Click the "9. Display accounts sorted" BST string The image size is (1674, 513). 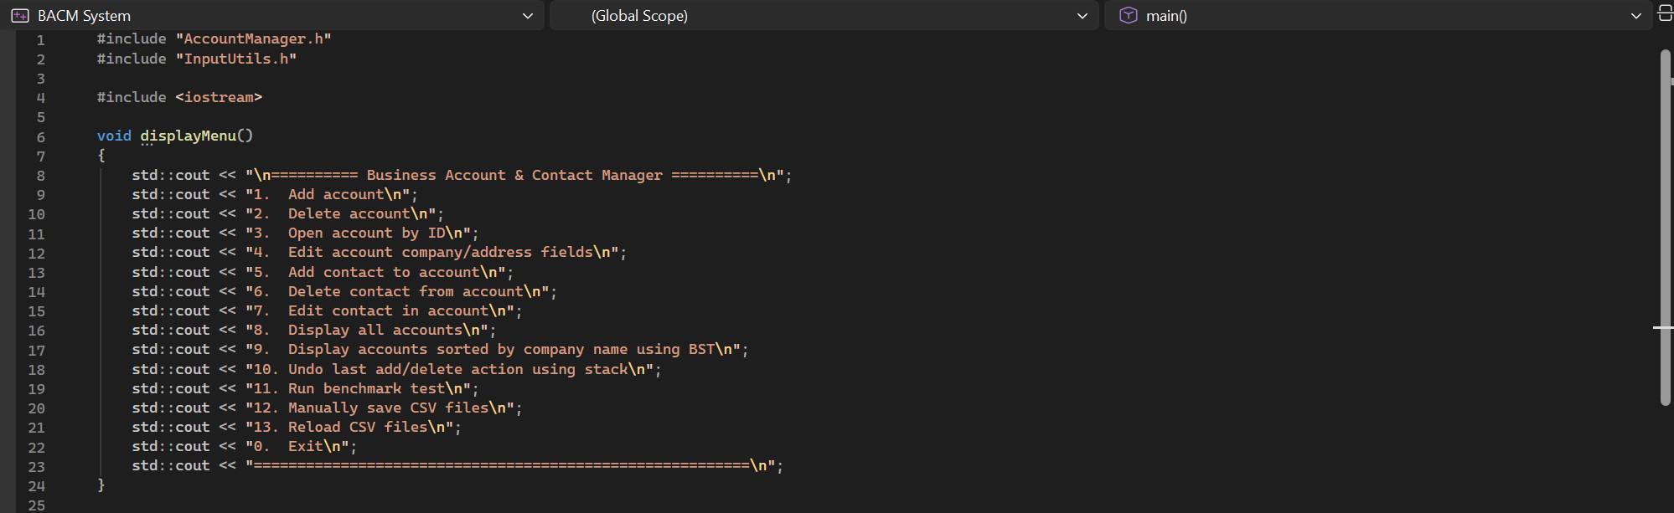tap(493, 349)
